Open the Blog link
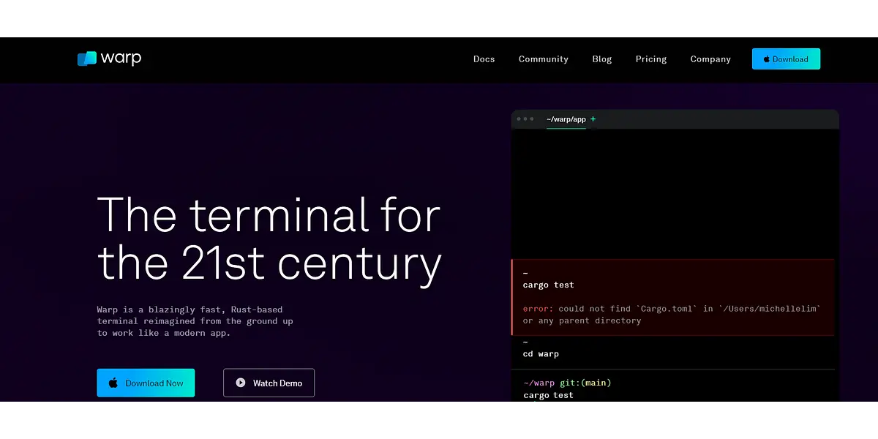 click(x=601, y=59)
